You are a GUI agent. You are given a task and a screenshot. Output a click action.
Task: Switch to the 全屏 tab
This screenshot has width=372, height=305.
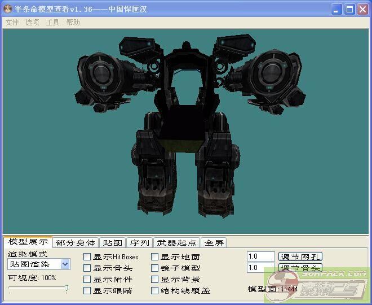coord(214,243)
